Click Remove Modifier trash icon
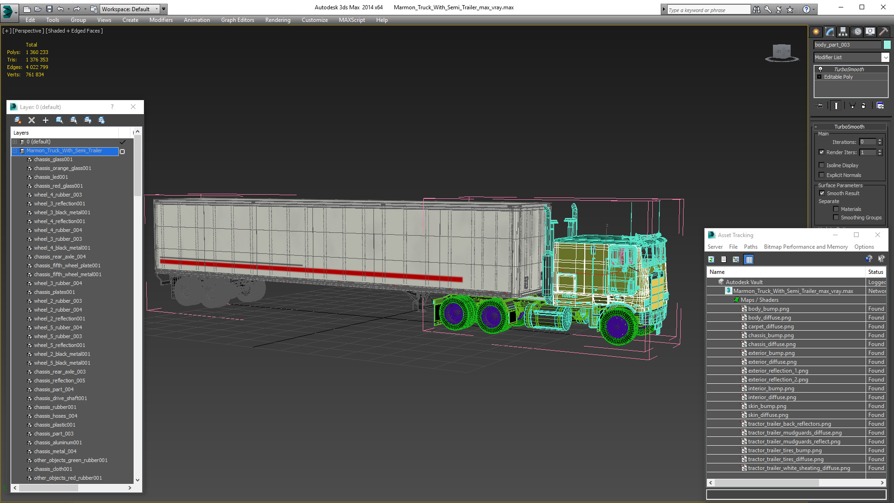The height and width of the screenshot is (503, 894). (x=863, y=106)
